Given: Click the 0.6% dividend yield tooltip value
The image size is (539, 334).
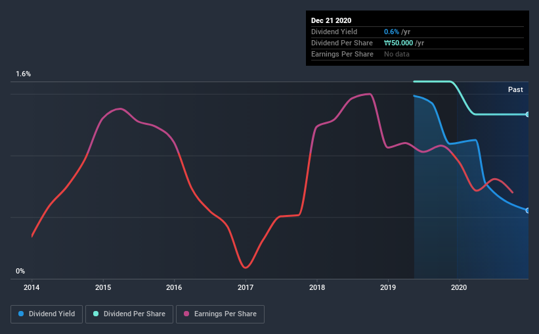Looking at the screenshot, I should pos(391,32).
